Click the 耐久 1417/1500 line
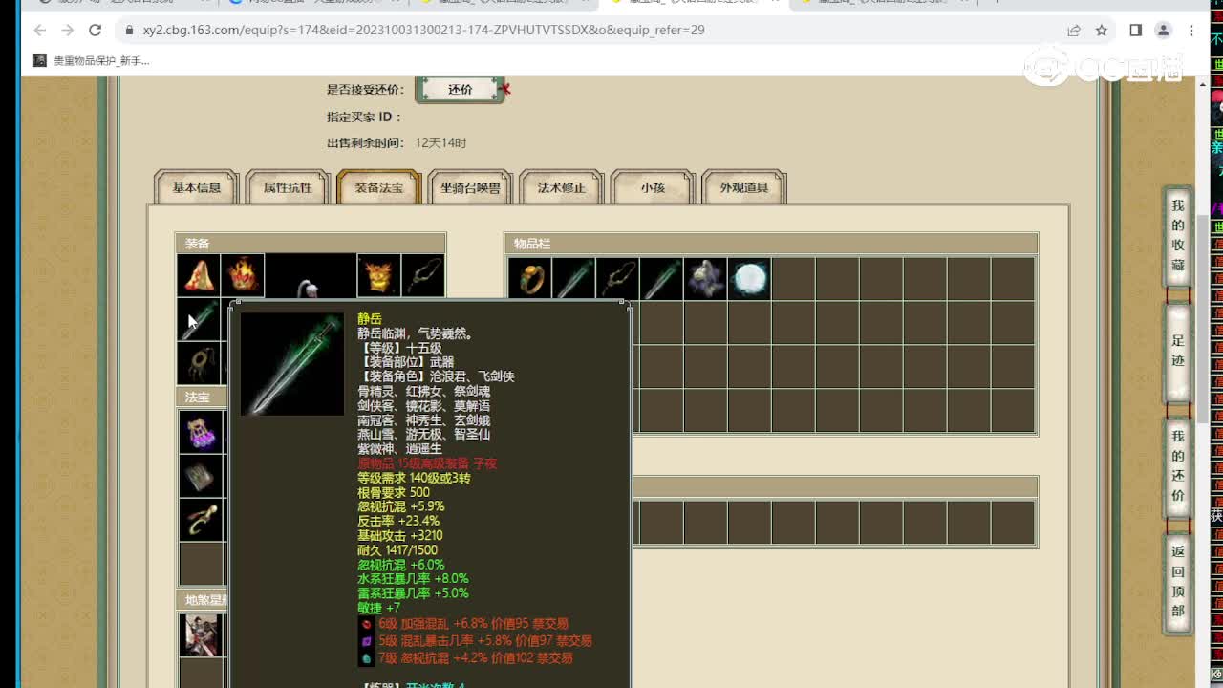 click(397, 549)
